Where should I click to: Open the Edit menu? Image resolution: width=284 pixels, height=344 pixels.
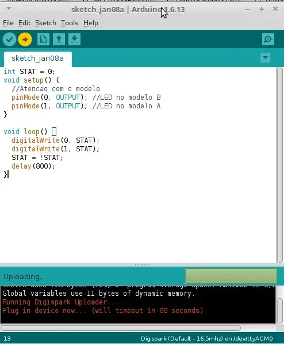tap(24, 23)
